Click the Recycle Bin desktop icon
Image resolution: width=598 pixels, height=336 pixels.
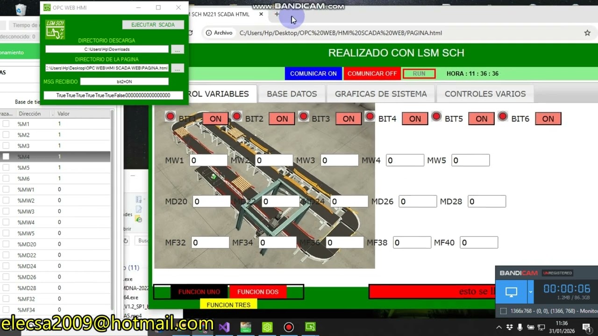point(21,9)
